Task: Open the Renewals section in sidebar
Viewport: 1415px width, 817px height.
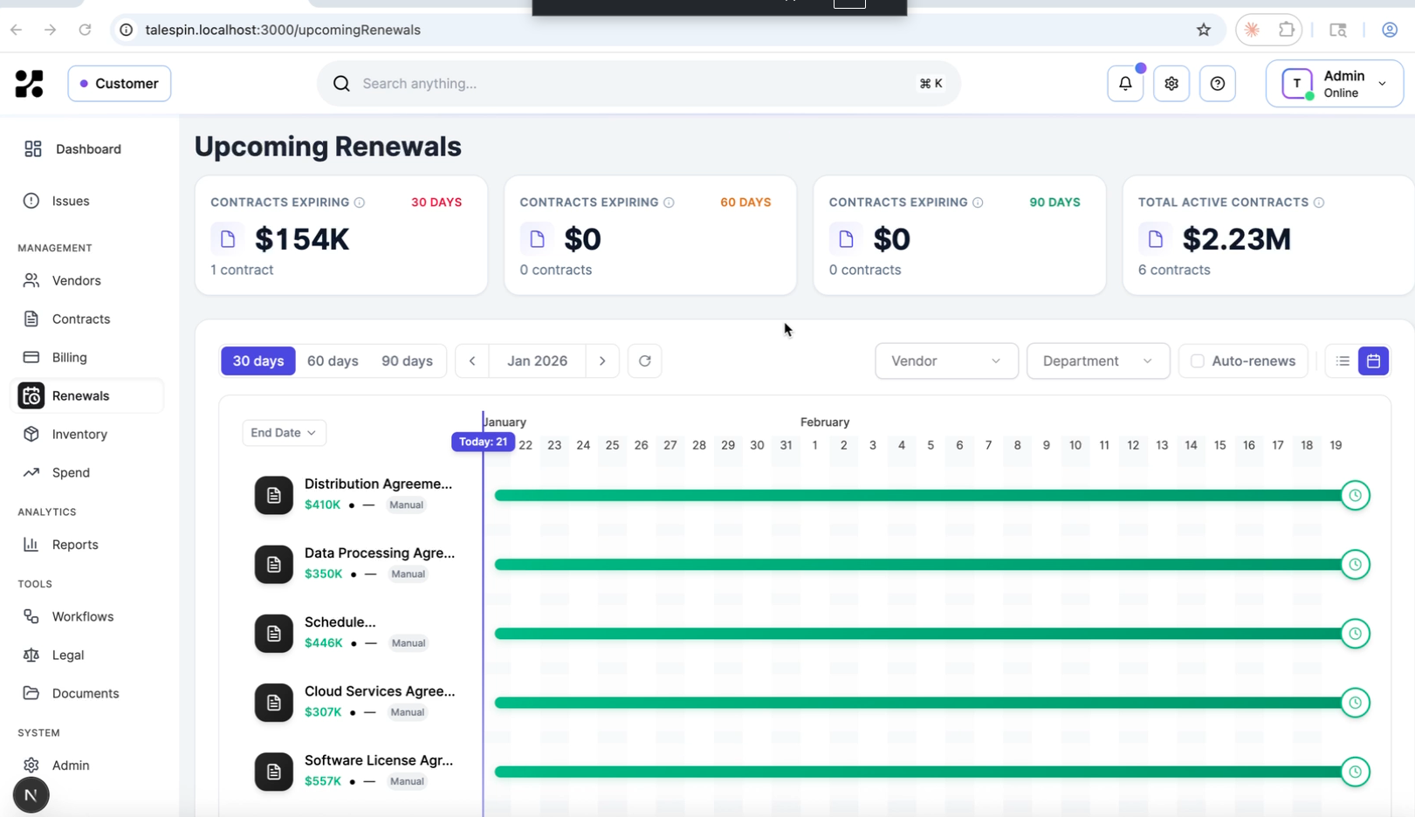Action: (x=80, y=395)
